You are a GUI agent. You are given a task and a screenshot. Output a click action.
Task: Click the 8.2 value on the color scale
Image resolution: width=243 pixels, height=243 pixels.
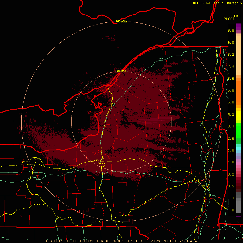pos(231,54)
